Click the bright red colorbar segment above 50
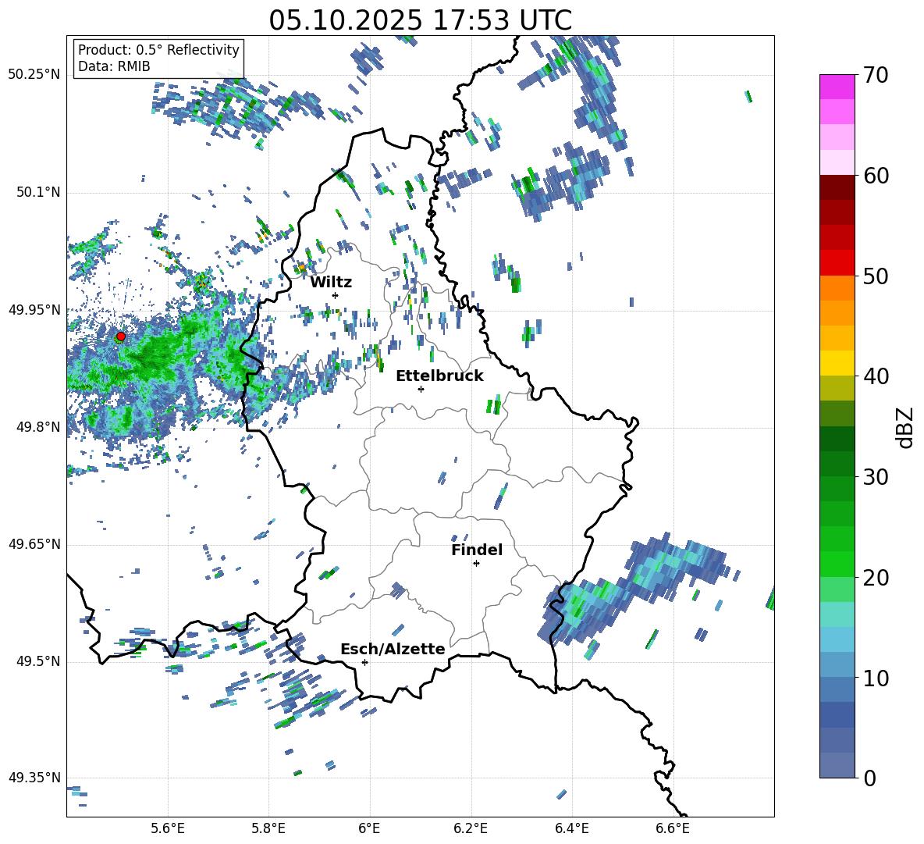Screen dimensions: 924x844 837,263
